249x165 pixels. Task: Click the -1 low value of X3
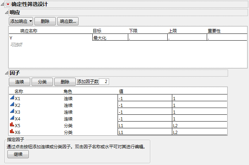click(x=145, y=112)
